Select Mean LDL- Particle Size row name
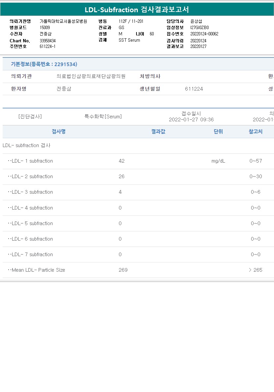Viewport: 274px width, 392px height. (36, 270)
